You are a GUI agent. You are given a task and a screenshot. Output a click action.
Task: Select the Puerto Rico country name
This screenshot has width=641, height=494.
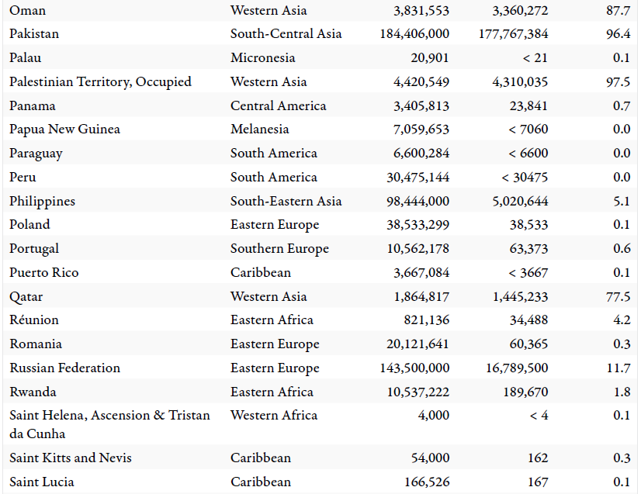(x=44, y=273)
